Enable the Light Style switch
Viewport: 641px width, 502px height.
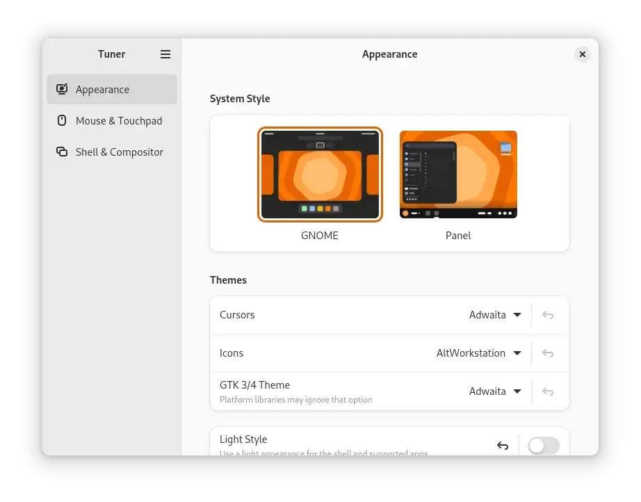543,445
